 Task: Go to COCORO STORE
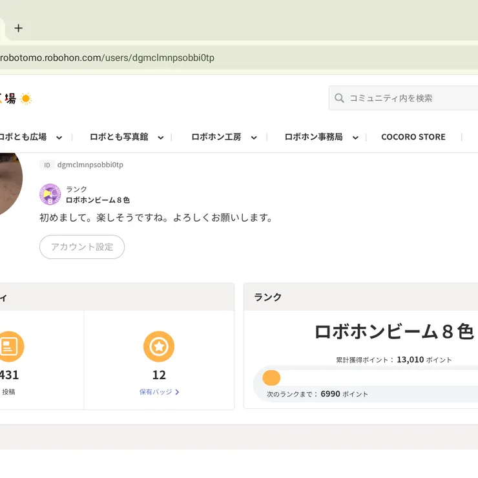(413, 137)
